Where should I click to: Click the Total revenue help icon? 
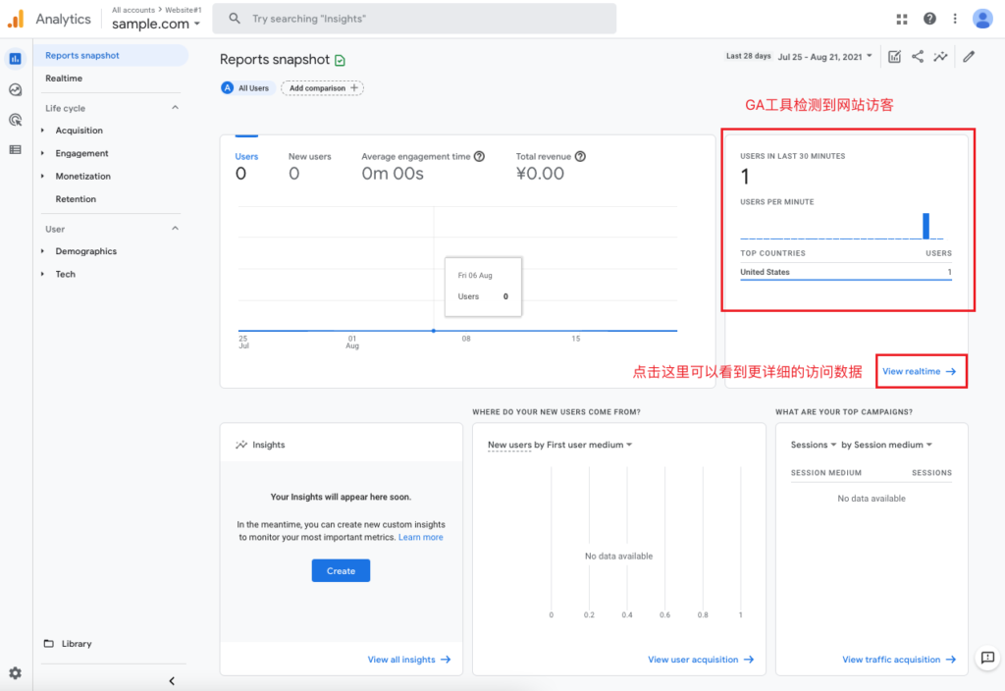tap(580, 156)
